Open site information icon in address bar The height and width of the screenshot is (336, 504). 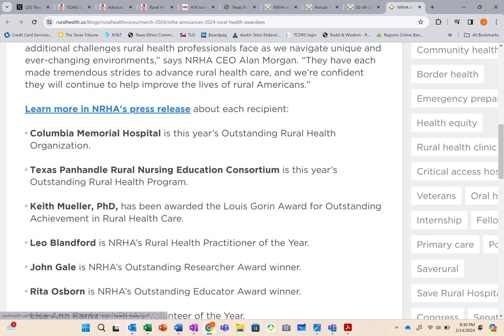[x=49, y=22]
